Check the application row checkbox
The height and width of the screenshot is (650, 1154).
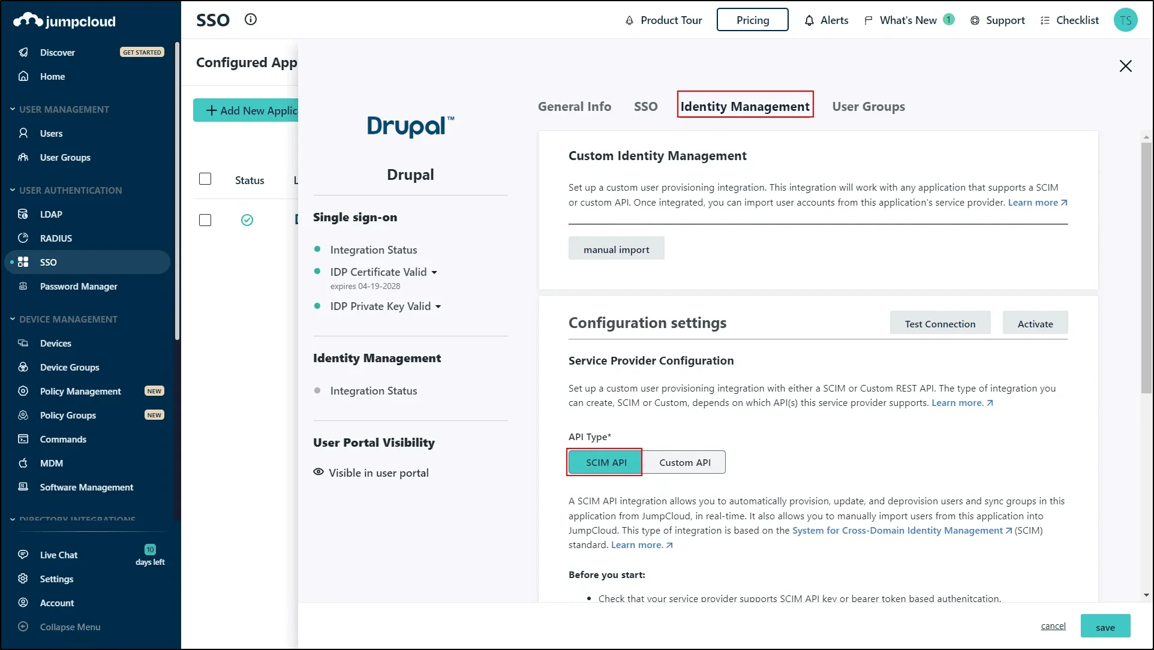pos(205,220)
